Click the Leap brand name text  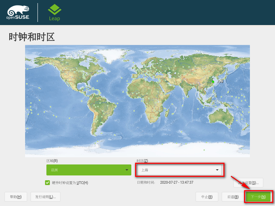point(54,19)
